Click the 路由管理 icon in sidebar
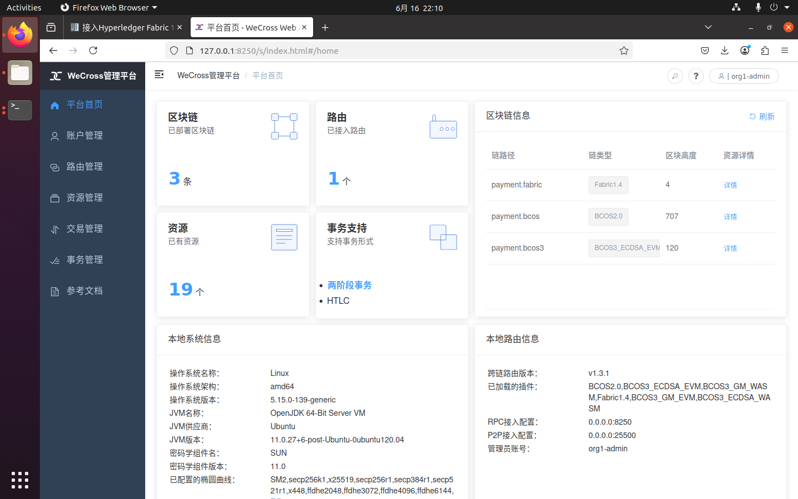Image resolution: width=798 pixels, height=499 pixels. [55, 167]
